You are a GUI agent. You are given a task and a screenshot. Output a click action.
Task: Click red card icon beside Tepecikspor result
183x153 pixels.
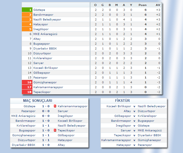[55, 130]
